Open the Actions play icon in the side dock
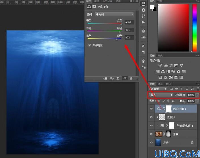Image resolution: width=200 pixels, height=158 pixels. pos(143,22)
